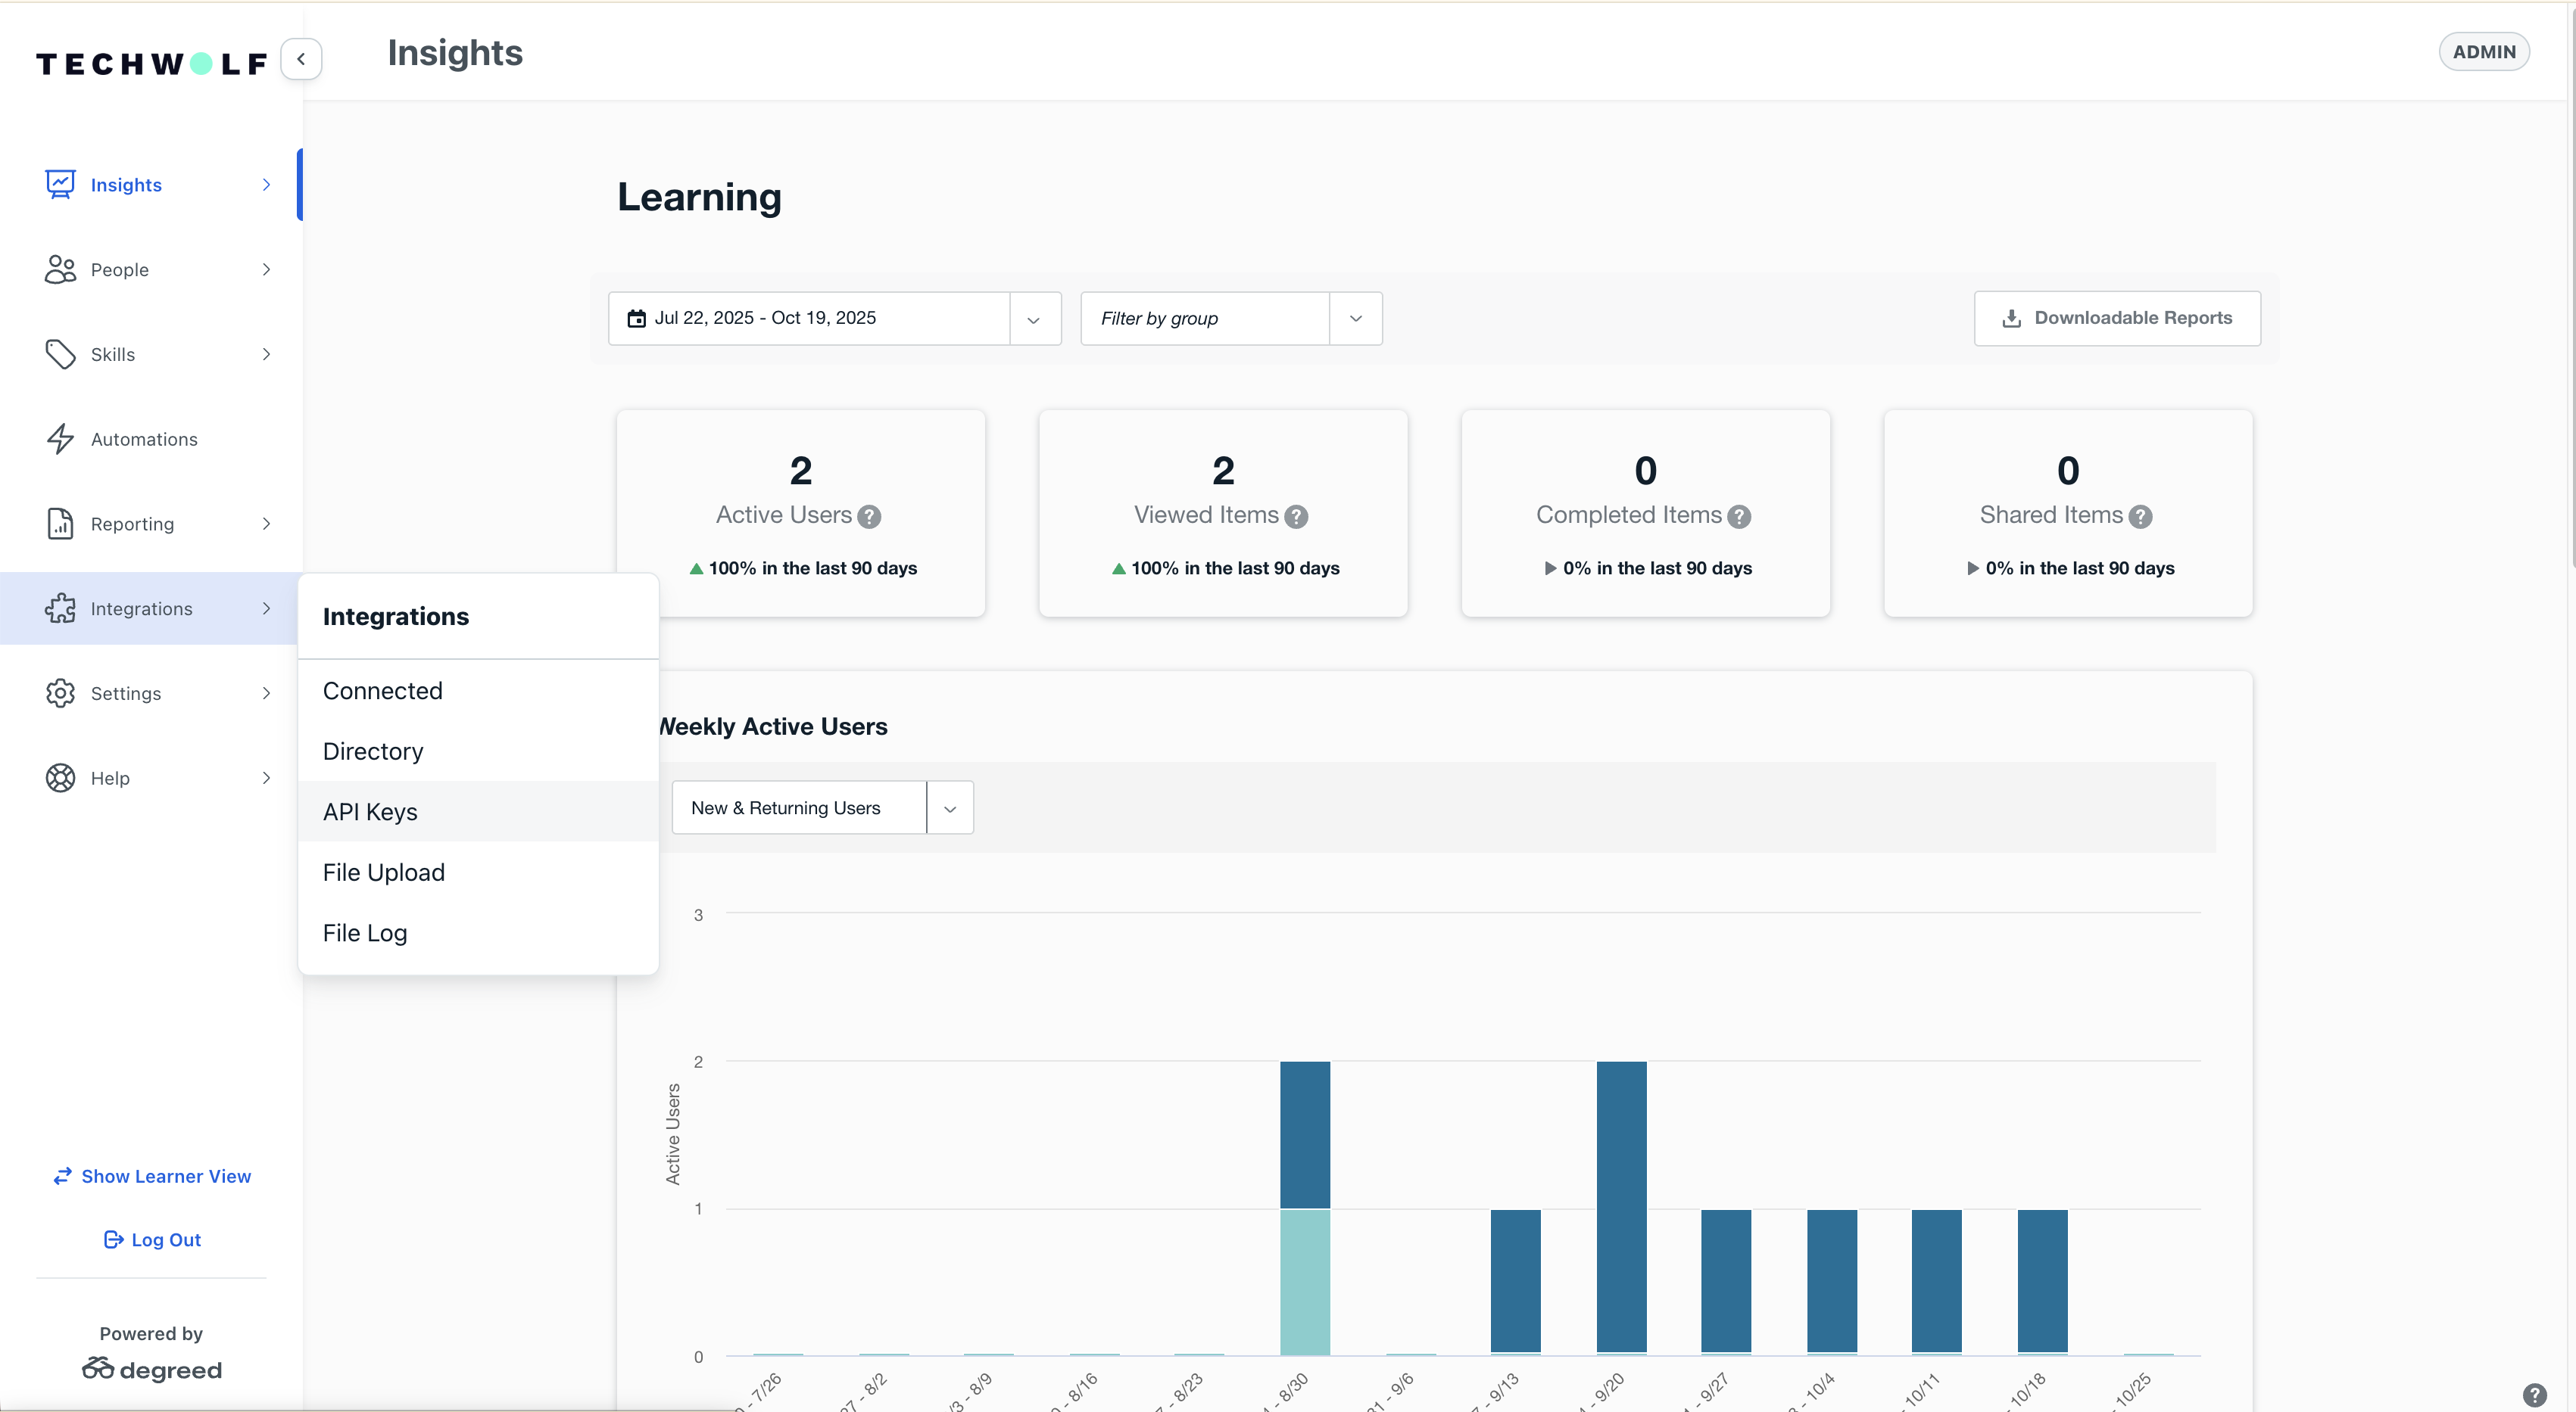2576x1412 pixels.
Task: Click the Downloadable Reports button
Action: (x=2116, y=318)
